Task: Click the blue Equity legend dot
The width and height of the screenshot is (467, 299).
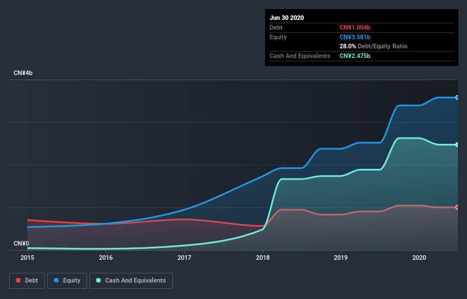Action: (56, 280)
